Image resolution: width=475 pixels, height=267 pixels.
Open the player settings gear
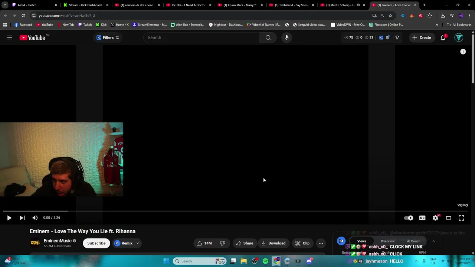coord(435,218)
